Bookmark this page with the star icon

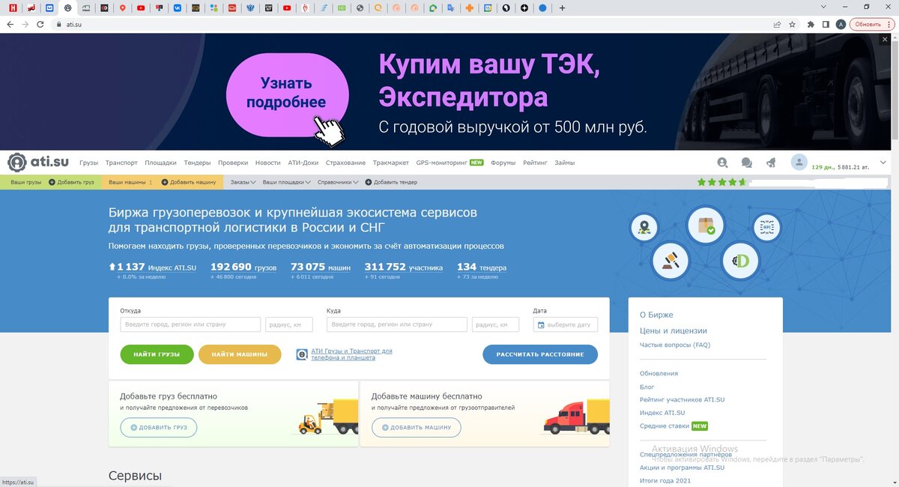click(x=793, y=24)
